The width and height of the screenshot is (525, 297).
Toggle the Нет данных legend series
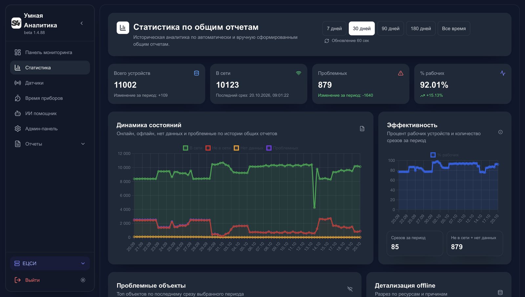tap(248, 148)
